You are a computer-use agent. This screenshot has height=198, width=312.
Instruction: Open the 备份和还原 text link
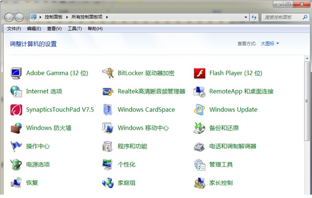point(224,128)
